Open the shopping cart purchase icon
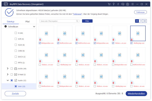The image size is (152, 101). tap(109, 4)
